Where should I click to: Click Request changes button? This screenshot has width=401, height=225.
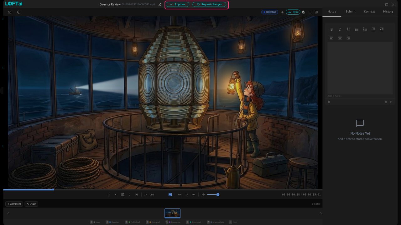(209, 4)
